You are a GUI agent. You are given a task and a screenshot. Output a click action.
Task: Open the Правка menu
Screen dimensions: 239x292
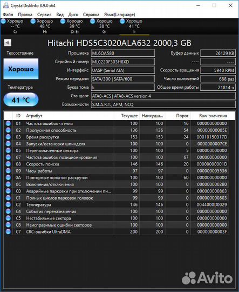point(25,15)
